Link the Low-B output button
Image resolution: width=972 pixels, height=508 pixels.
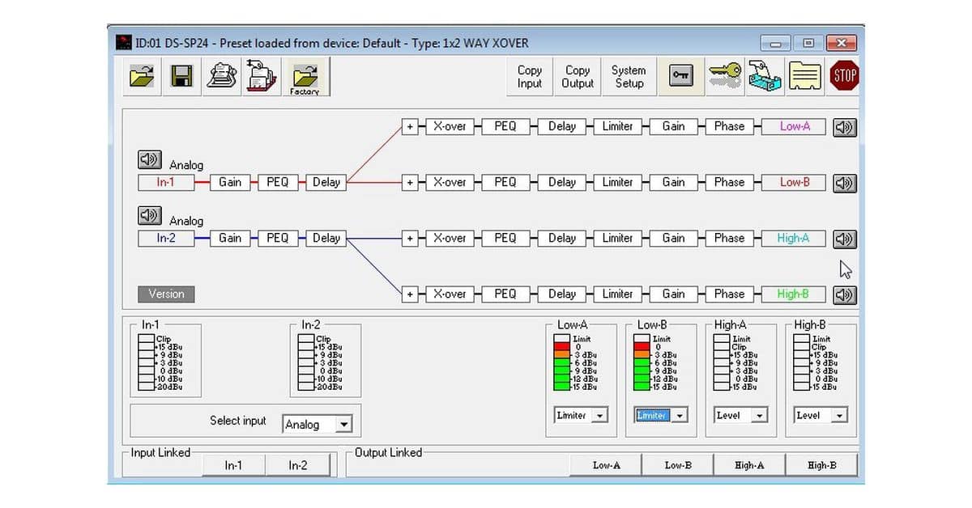coord(678,465)
